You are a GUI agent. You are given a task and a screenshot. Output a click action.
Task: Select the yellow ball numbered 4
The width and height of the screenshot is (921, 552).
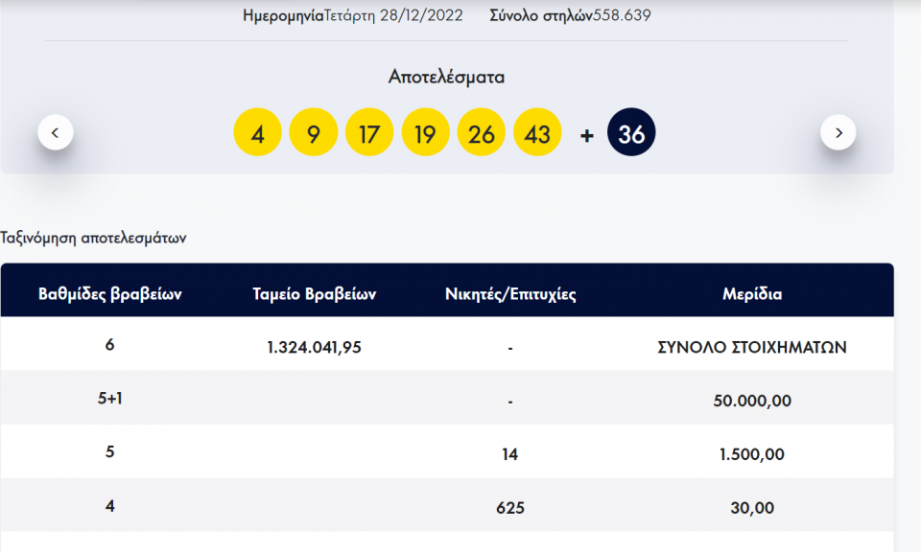257,133
